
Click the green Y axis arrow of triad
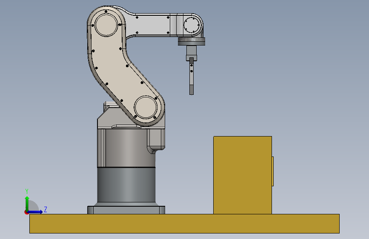pos(27,203)
